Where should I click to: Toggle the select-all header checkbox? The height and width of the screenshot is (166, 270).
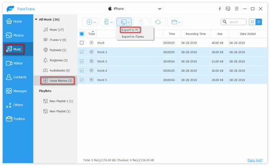click(82, 34)
